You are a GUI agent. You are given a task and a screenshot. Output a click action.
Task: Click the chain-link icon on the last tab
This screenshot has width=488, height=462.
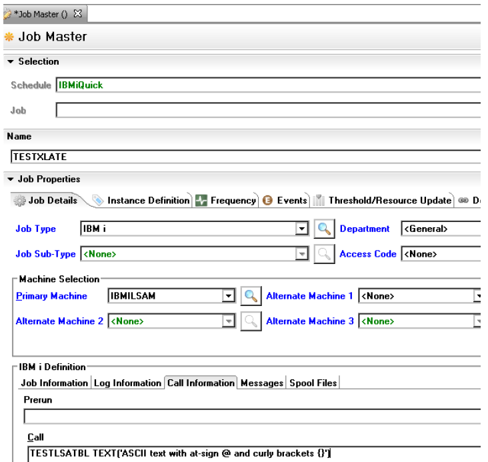463,200
